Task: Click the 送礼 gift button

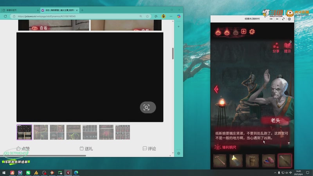Action: coord(86,149)
